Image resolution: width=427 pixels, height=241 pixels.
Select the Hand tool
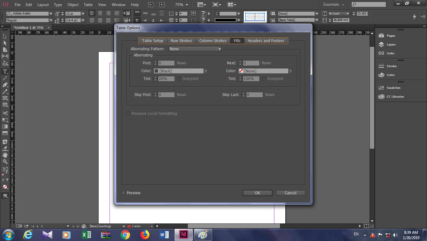pos(5,155)
